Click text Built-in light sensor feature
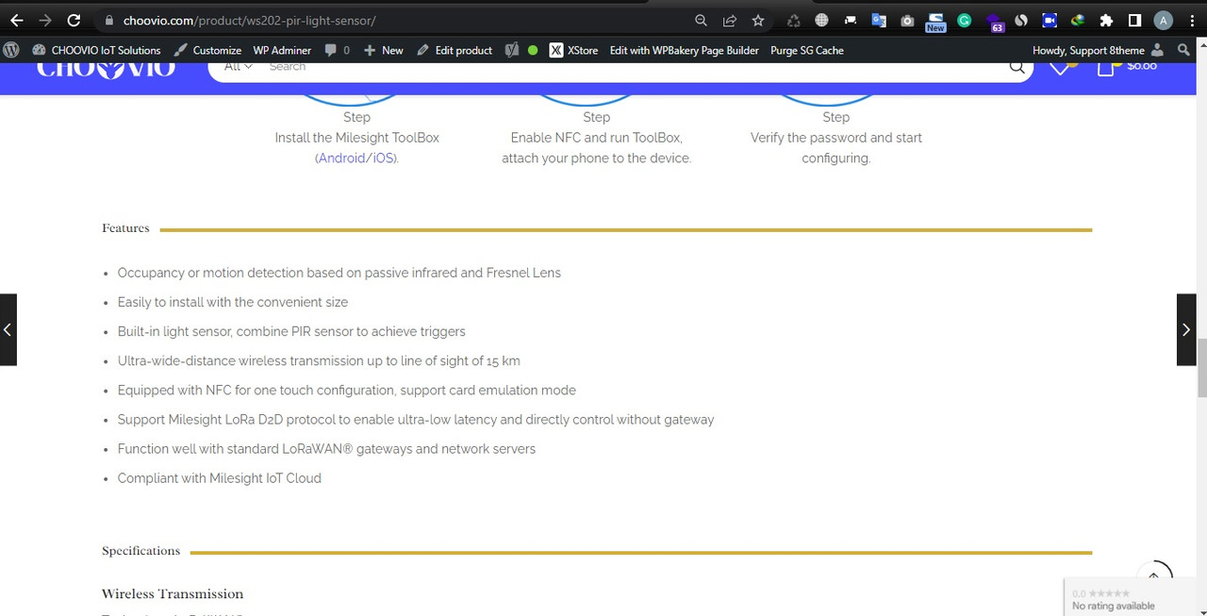 pyautogui.click(x=291, y=331)
